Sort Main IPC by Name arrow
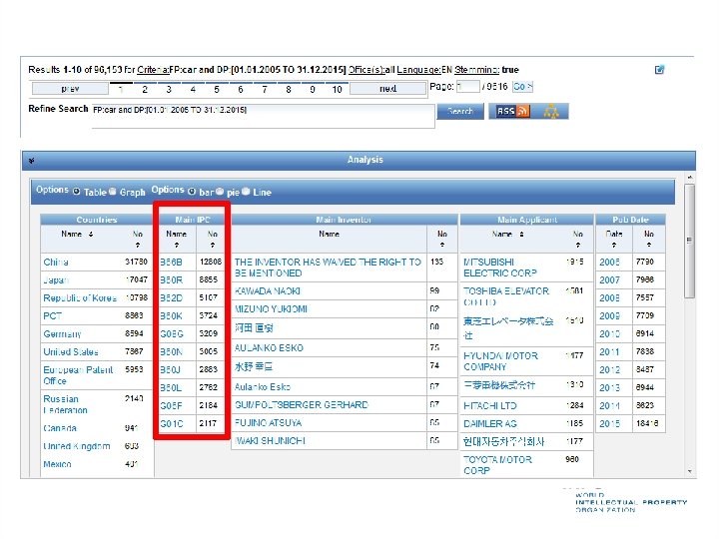The height and width of the screenshot is (539, 719). pyautogui.click(x=177, y=245)
